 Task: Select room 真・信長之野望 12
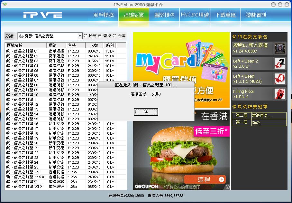[51, 104]
